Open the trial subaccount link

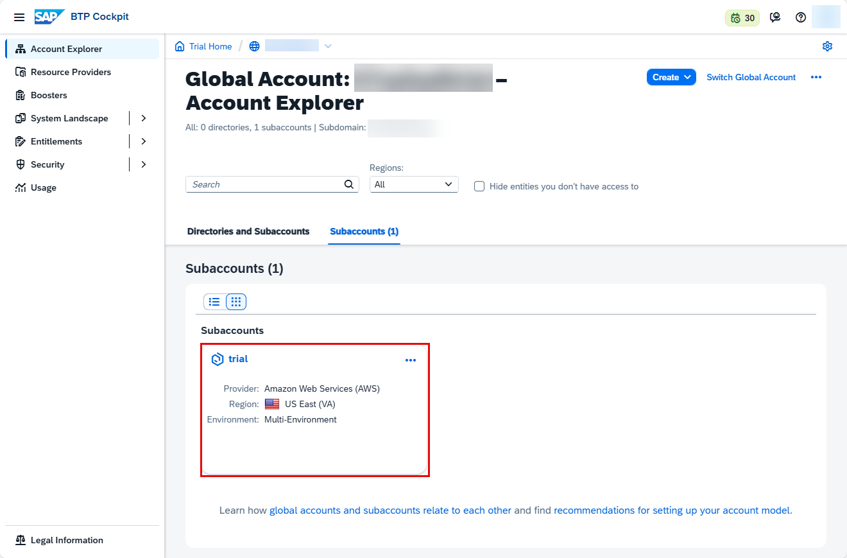coord(238,359)
